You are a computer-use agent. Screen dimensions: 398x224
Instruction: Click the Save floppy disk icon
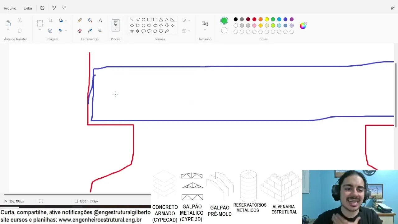tap(42, 8)
